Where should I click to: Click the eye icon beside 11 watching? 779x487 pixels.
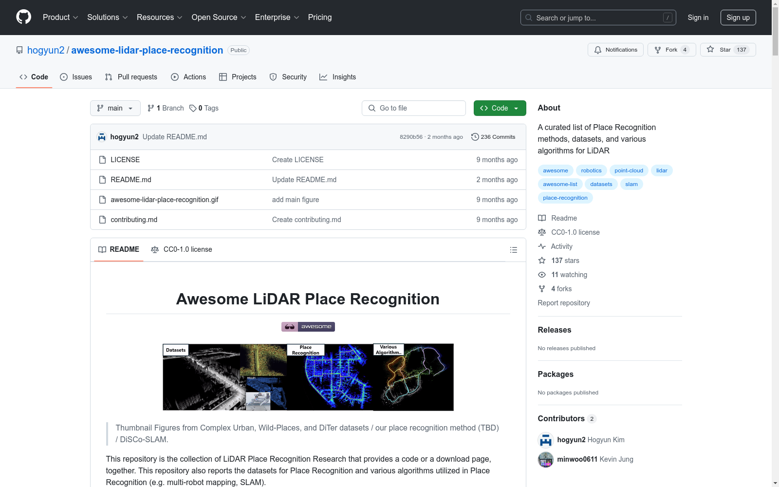click(542, 275)
